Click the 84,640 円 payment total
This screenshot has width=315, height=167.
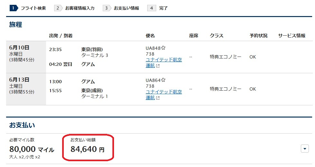tap(87, 149)
